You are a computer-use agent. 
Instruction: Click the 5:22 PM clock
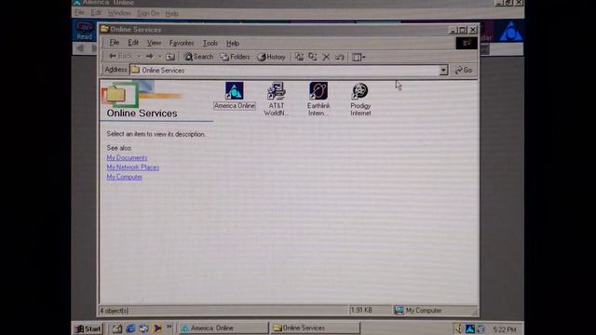[505, 329]
